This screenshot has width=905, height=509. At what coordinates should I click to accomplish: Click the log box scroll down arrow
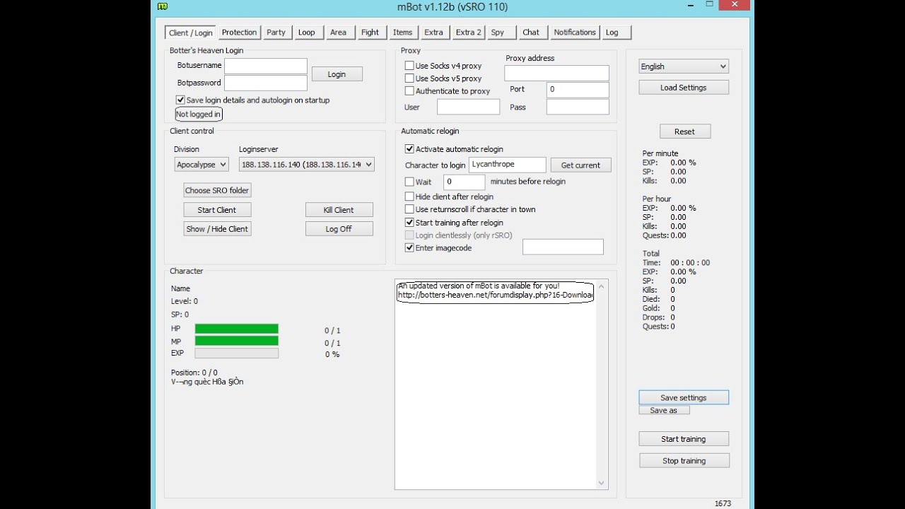(x=602, y=483)
